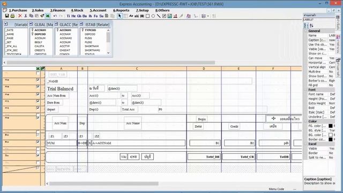Open the 6.Reports menu
343x193 pixels.
pyautogui.click(x=121, y=10)
